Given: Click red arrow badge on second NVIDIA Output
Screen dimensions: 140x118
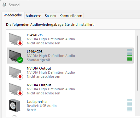Looking at the screenshot, I should point(20,93).
